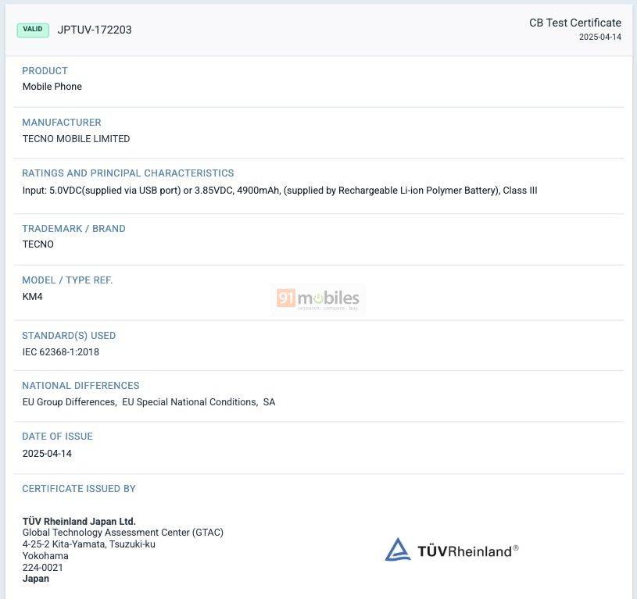The height and width of the screenshot is (599, 637).
Task: Select TÜV Rheinland Japan Ltd. issuer name
Action: [x=79, y=521]
